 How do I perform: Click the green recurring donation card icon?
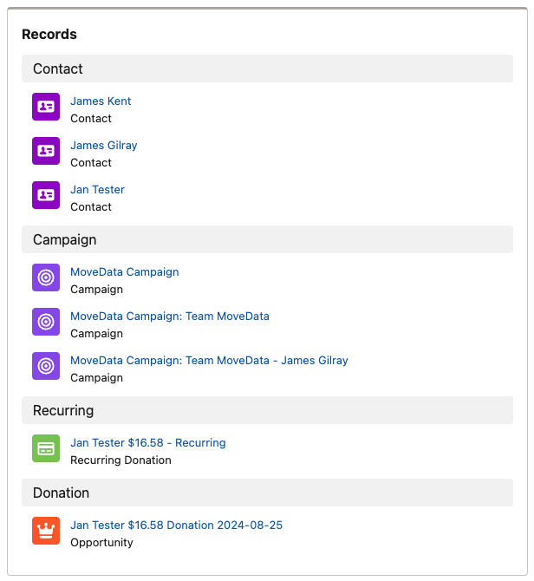pos(46,448)
